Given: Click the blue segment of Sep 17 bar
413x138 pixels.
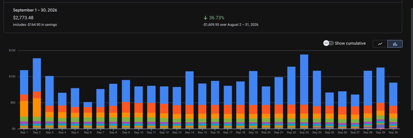Looking at the screenshot, I should point(228,95).
